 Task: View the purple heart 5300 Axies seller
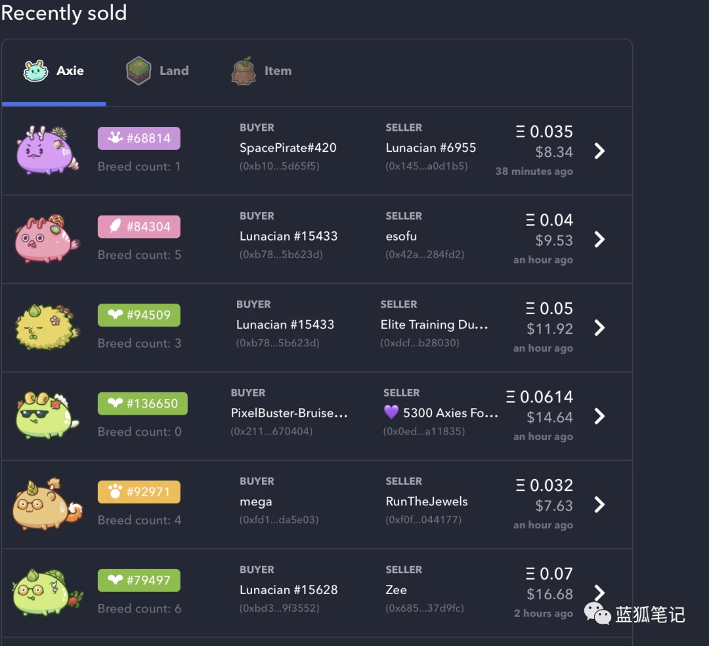click(x=441, y=413)
